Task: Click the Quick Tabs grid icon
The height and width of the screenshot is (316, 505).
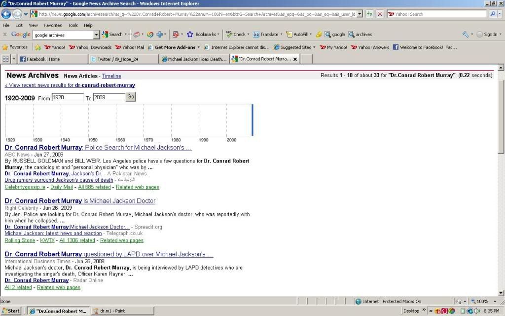Action: 5,59
